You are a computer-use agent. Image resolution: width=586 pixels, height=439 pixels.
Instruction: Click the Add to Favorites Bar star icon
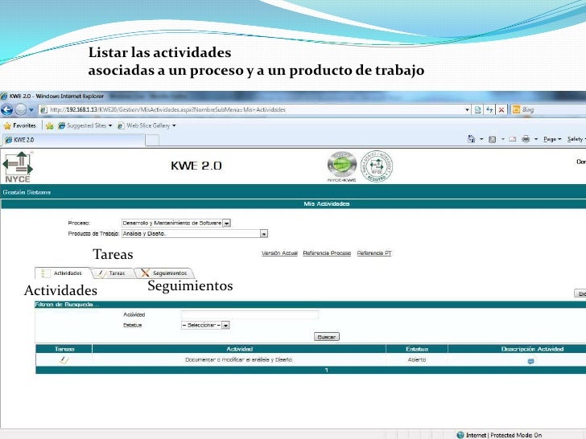[x=49, y=125]
